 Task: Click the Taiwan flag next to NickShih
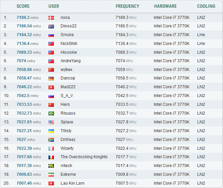click(51, 44)
